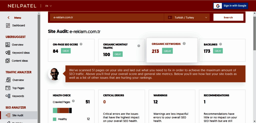This screenshot has width=256, height=123.
Task: Click help icon beside On-Page SEO Score
Action: pos(81,44)
